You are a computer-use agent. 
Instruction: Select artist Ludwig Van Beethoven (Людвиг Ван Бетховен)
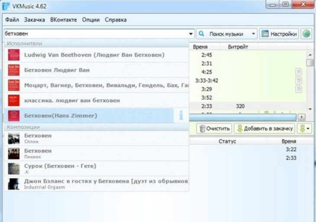tap(97, 55)
